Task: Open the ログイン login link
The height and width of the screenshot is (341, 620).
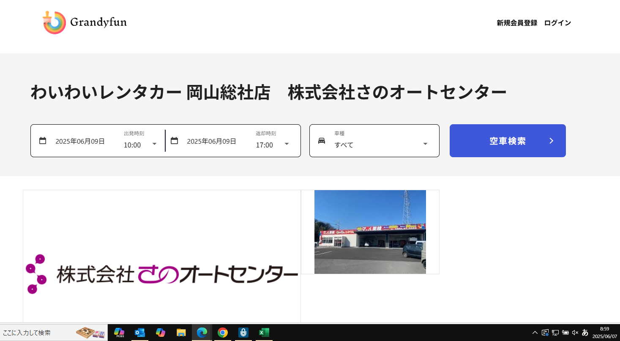Action: click(x=557, y=23)
